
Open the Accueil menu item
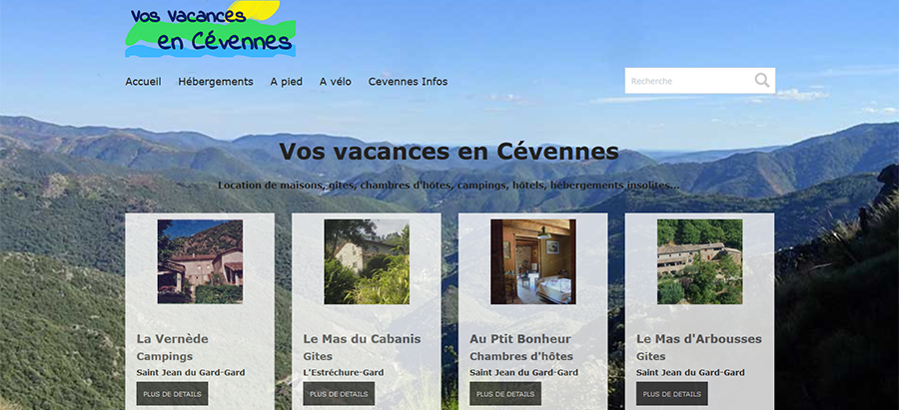pyautogui.click(x=143, y=82)
